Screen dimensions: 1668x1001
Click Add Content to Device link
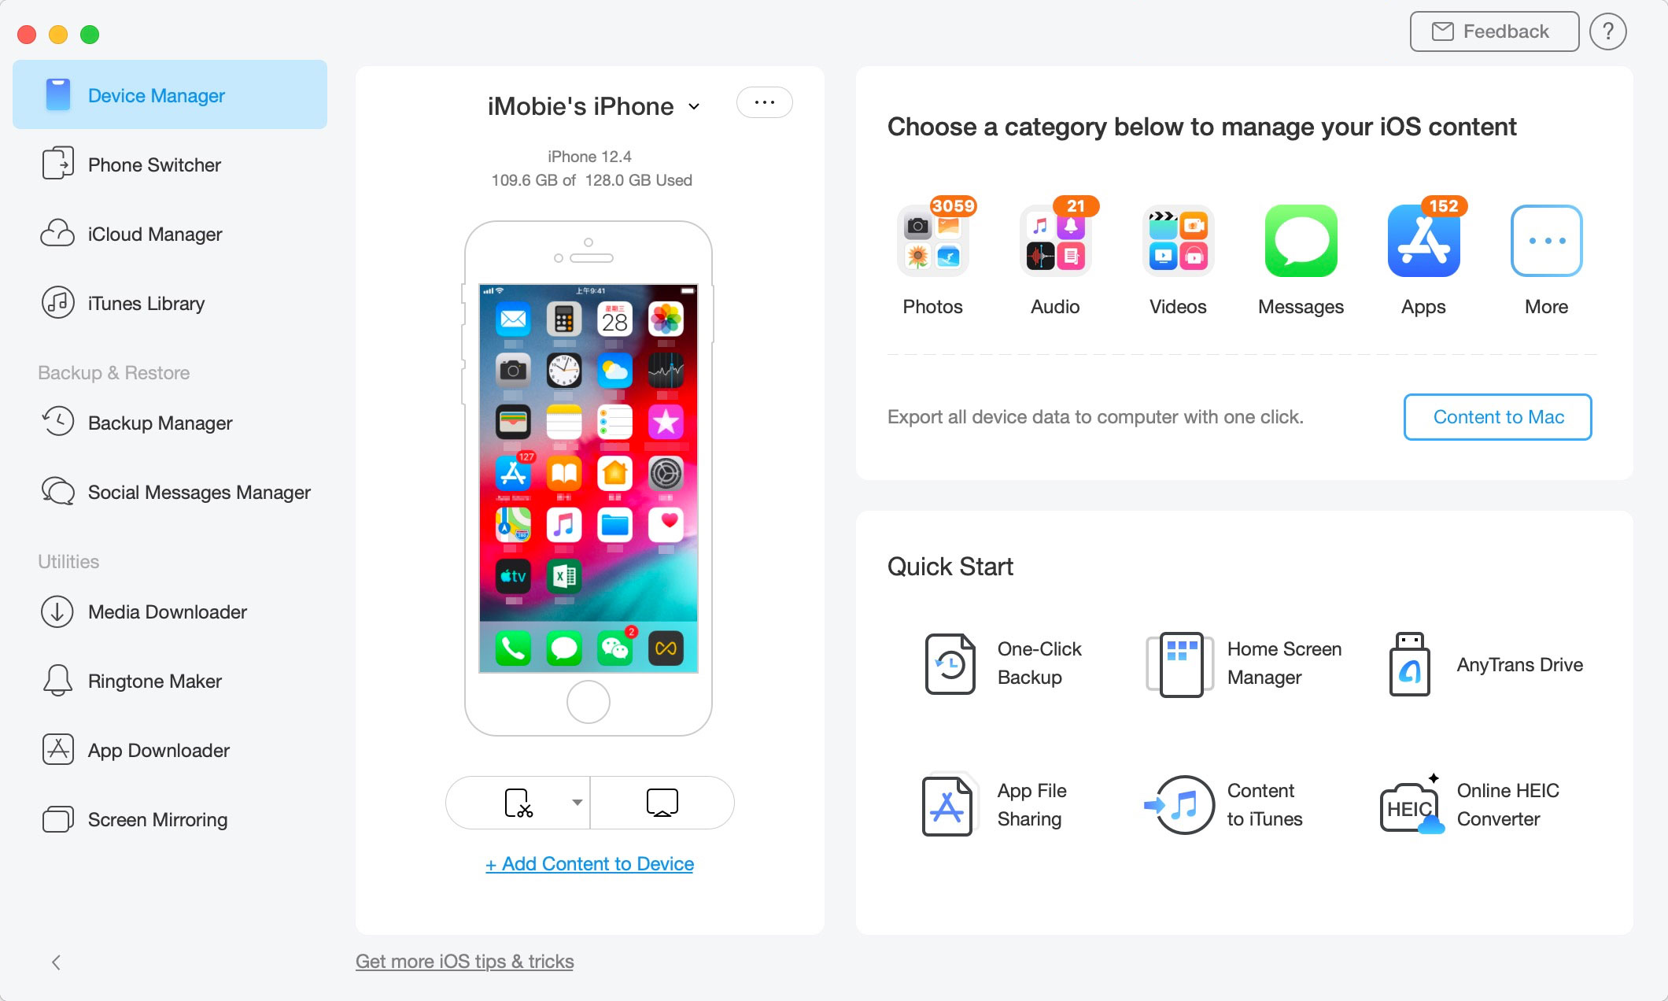[589, 862]
